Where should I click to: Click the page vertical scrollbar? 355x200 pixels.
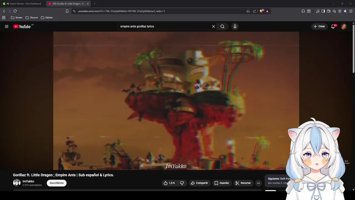[x=353, y=49]
